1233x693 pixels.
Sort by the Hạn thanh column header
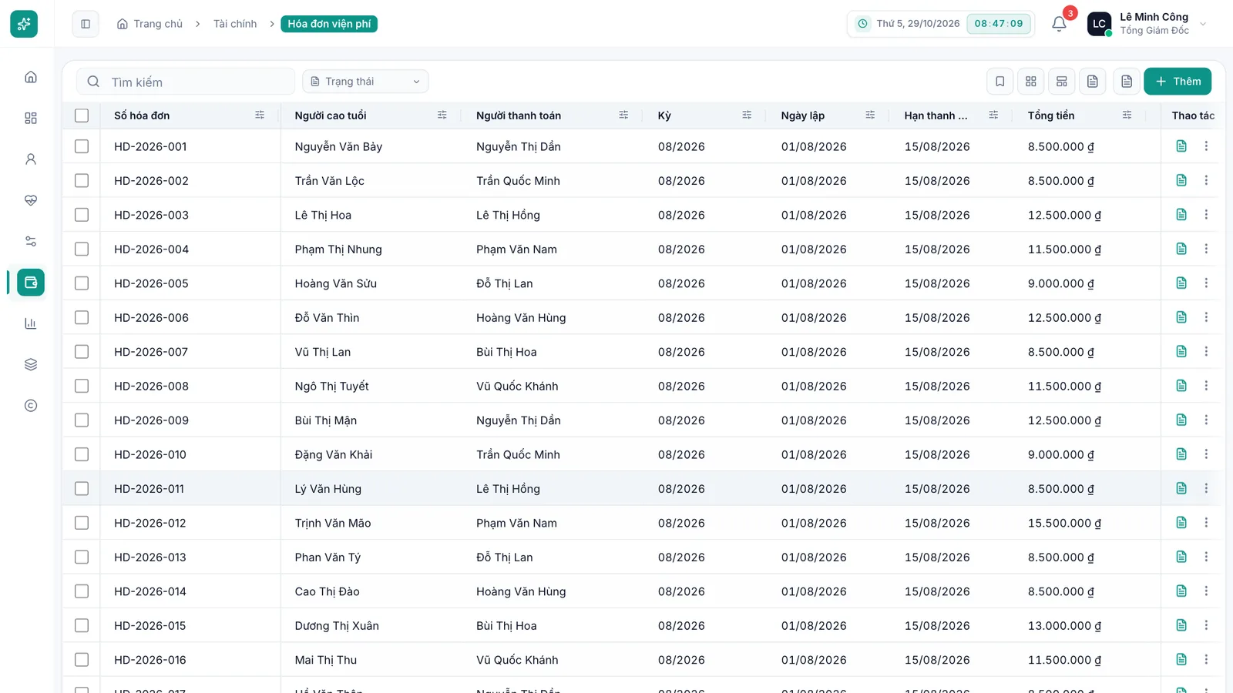[x=936, y=115]
